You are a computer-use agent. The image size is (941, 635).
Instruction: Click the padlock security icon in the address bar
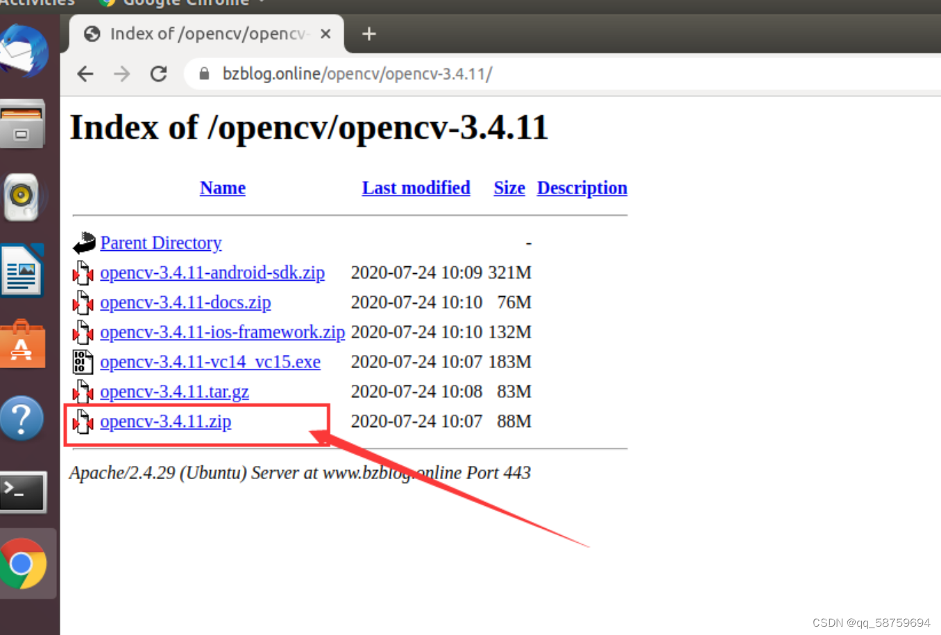tap(203, 73)
